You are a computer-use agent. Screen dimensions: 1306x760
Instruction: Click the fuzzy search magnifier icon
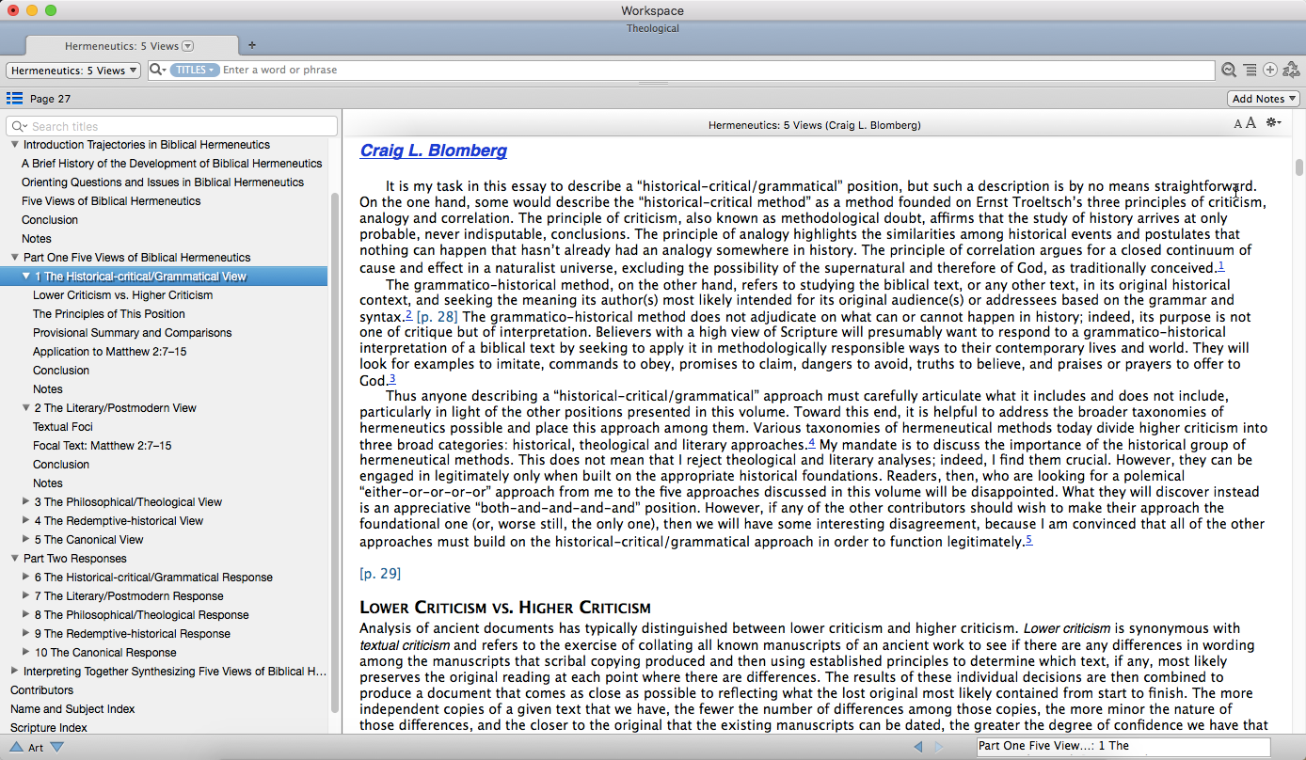[x=1229, y=70]
